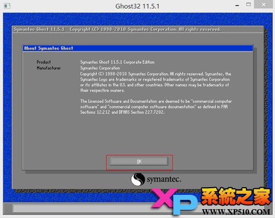The width and height of the screenshot is (275, 218).
Task: Click the 'Symantec Corporation' manufacturer value
Action: click(100, 68)
